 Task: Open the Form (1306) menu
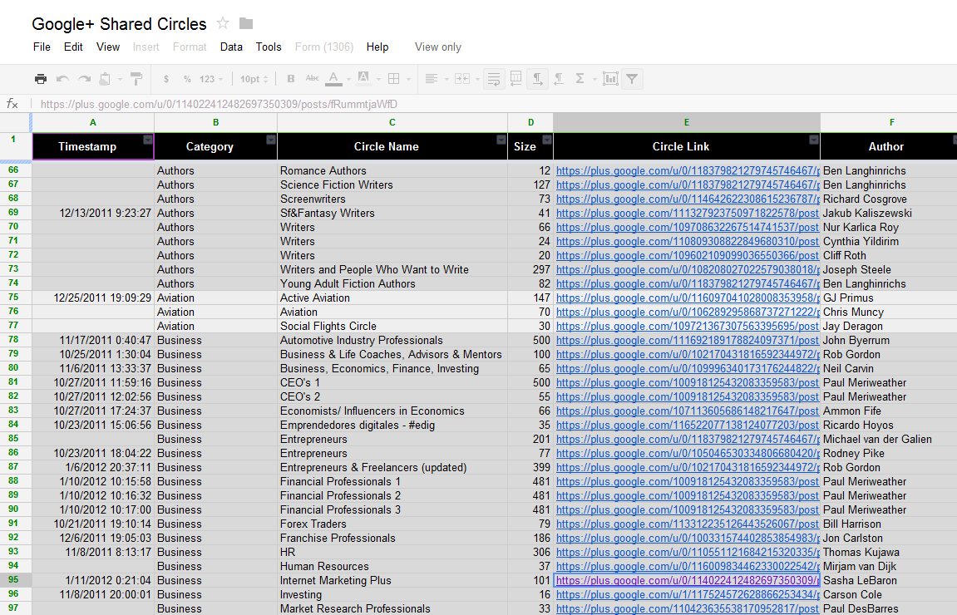click(324, 47)
